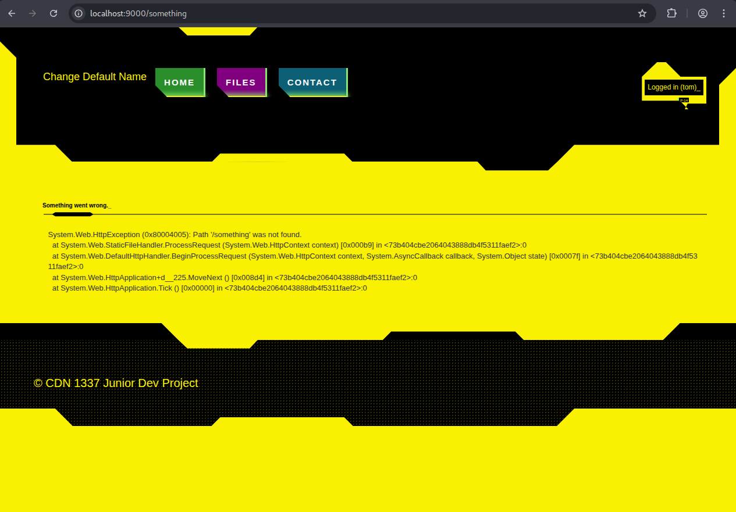Reload the page with the refresh icon
Image resolution: width=736 pixels, height=512 pixels.
point(54,13)
